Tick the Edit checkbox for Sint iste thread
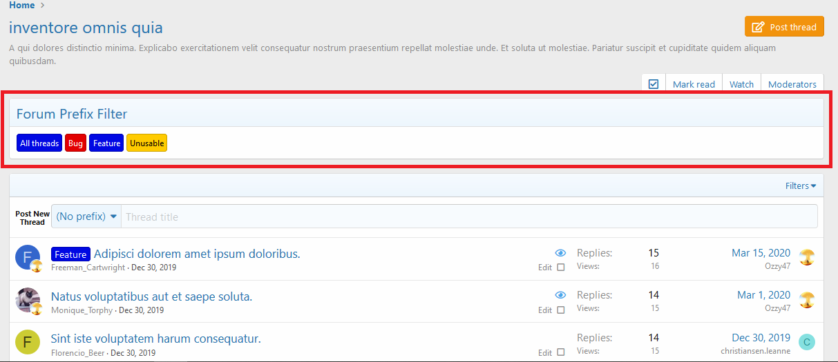This screenshot has height=362, width=838. coord(560,352)
